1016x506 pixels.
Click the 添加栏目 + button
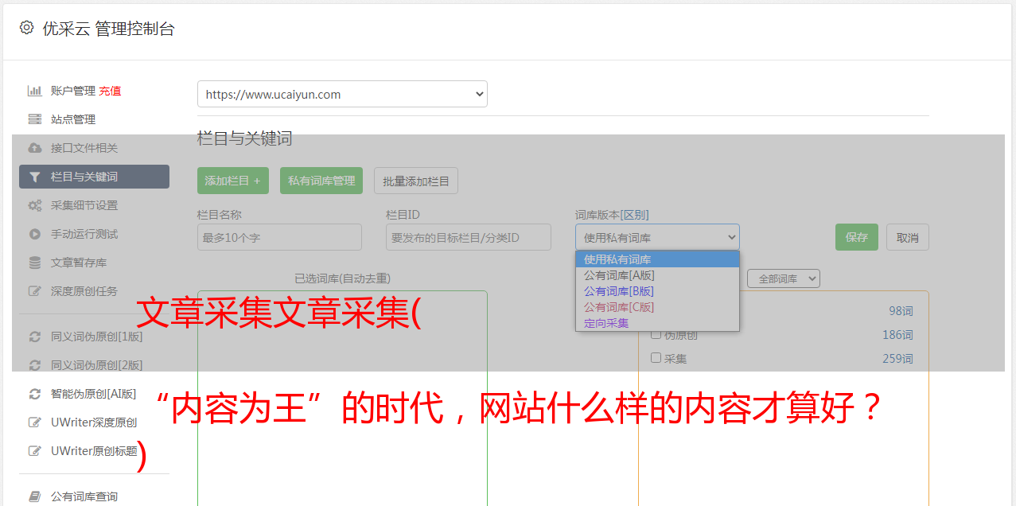pos(233,181)
